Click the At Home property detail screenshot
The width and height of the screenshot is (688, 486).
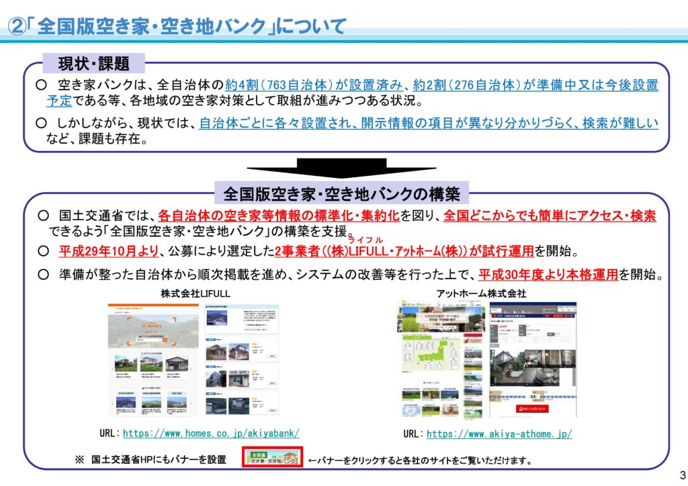point(533,359)
